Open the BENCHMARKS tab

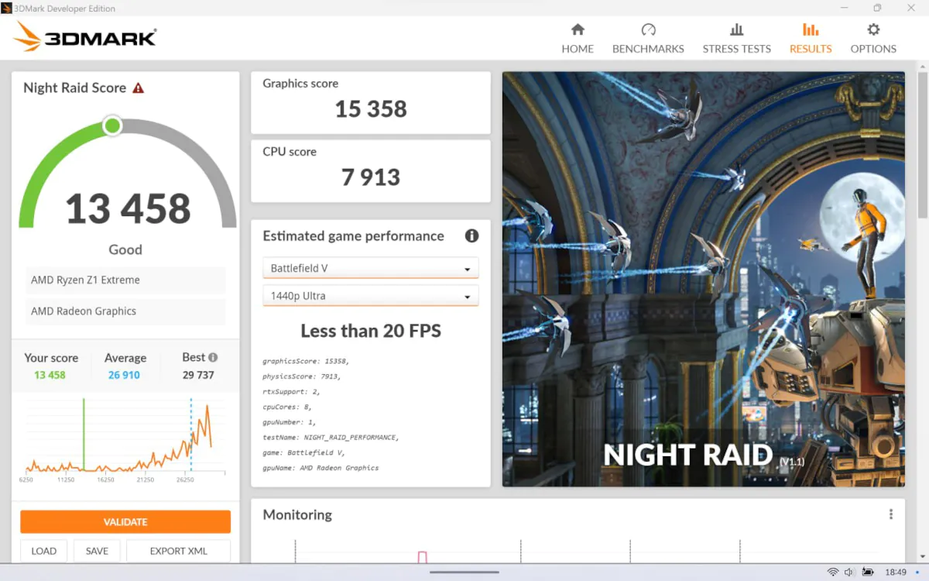(648, 39)
